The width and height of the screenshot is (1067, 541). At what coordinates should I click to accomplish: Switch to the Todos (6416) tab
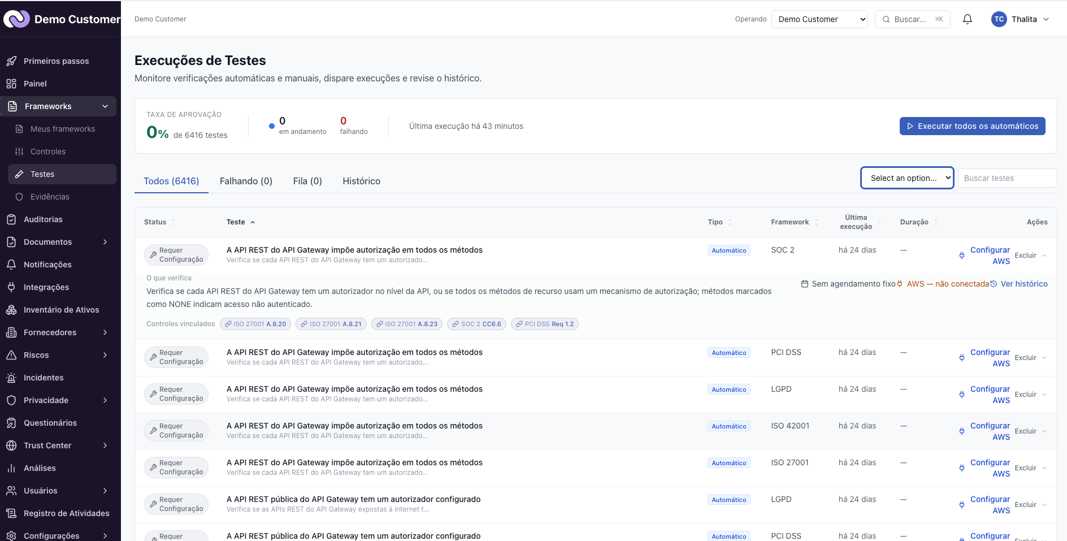(x=171, y=181)
